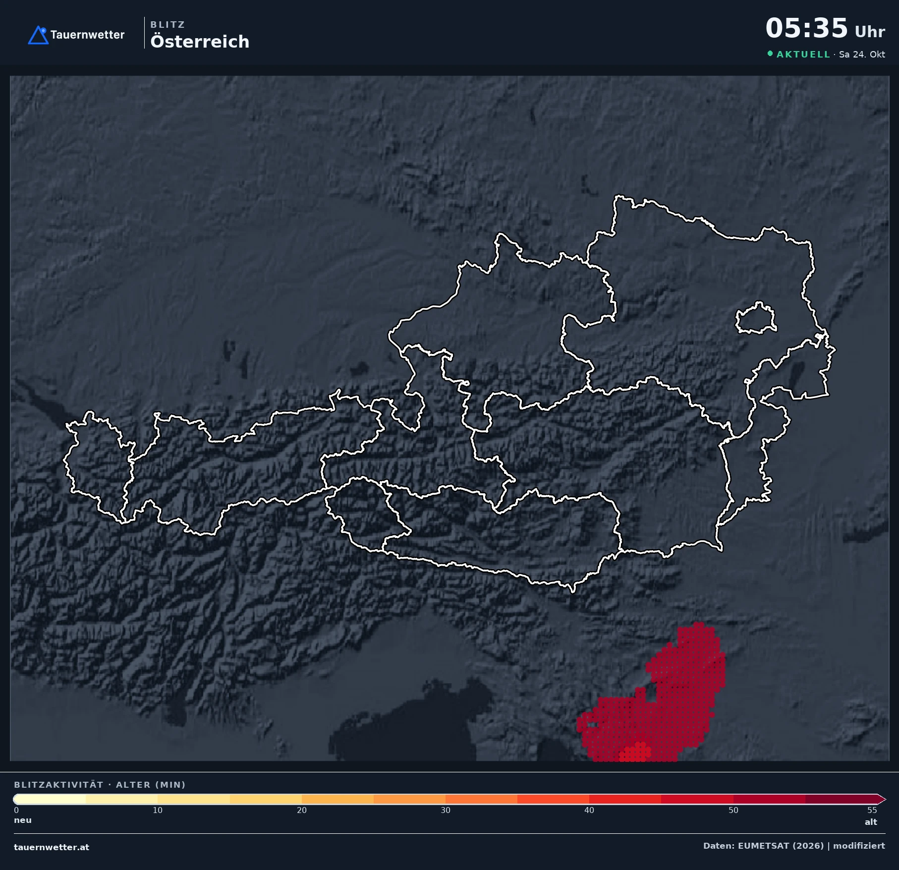Select the legend color segment starting at 20

pos(337,799)
